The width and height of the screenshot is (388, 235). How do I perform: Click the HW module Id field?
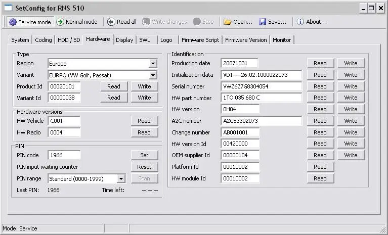(x=240, y=178)
